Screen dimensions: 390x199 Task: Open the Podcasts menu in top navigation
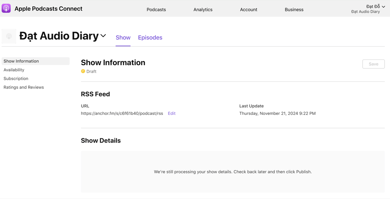click(156, 9)
